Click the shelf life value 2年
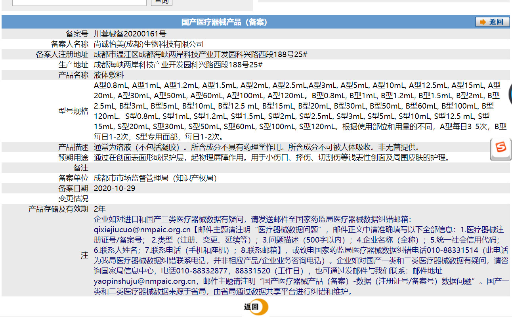The height and width of the screenshot is (321, 512). pos(100,209)
